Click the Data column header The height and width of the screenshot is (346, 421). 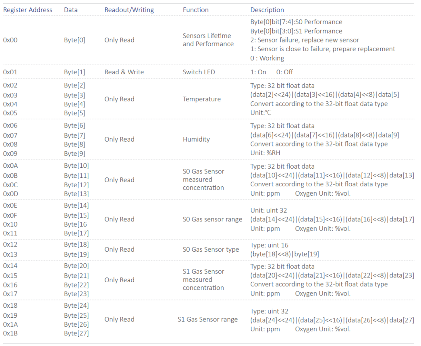click(71, 10)
